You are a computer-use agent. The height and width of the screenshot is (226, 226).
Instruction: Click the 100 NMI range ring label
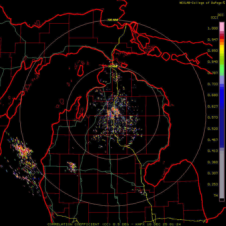point(113,20)
